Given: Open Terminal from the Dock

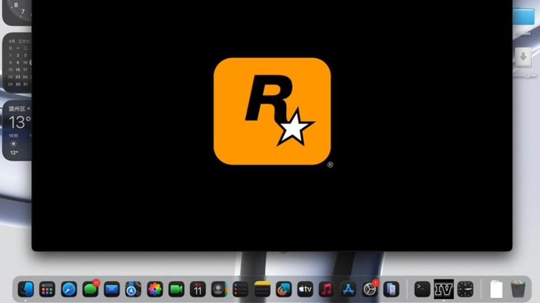Looking at the screenshot, I should click(x=422, y=289).
